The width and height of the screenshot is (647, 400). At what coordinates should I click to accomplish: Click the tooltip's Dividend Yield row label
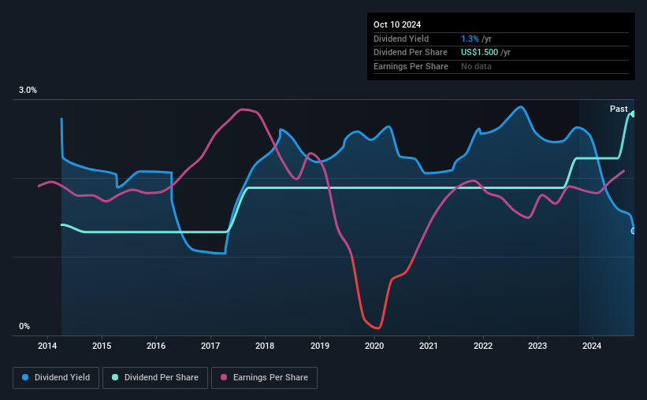pos(401,39)
